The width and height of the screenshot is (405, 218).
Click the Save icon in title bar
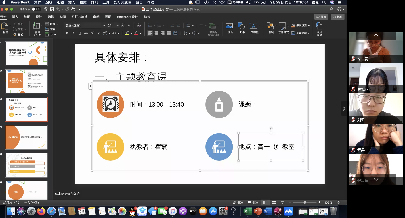52,9
